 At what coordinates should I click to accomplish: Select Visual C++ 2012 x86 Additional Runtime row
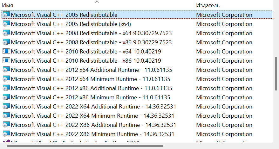click(x=91, y=88)
